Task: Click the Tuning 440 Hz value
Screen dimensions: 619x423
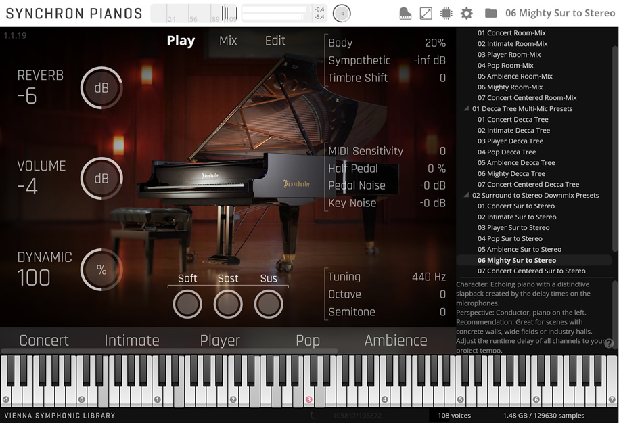Action: [x=429, y=277]
